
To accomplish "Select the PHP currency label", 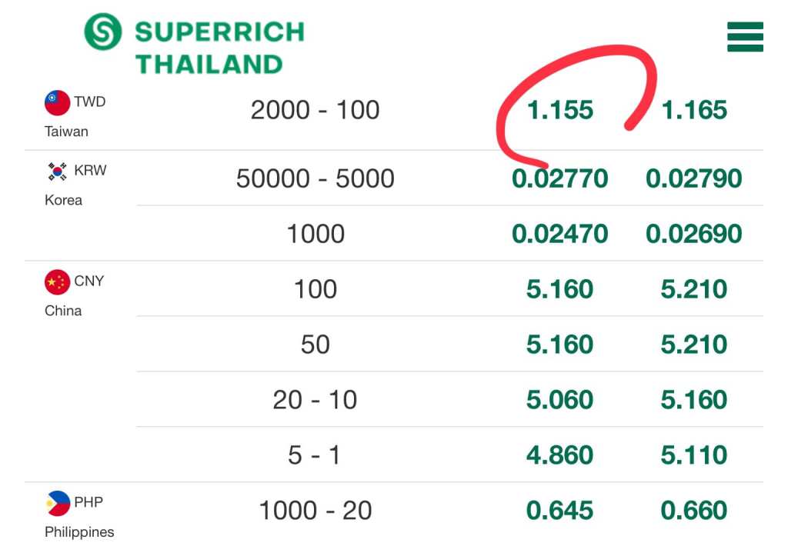I will (88, 502).
